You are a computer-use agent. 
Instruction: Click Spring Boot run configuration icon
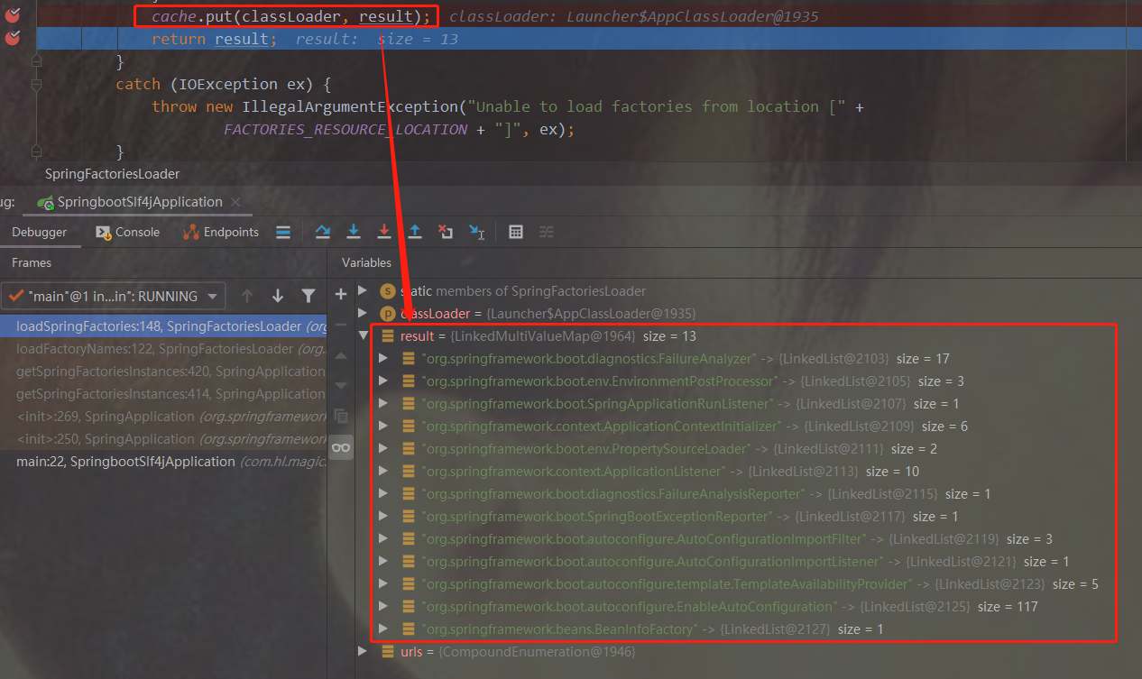coord(45,202)
